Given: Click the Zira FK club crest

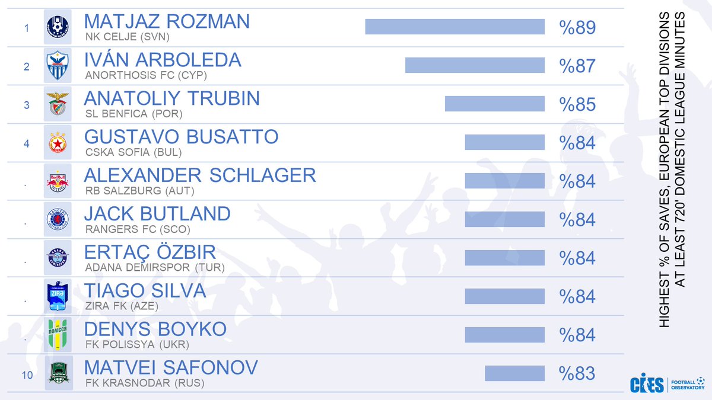Looking at the screenshot, I should click(x=58, y=296).
